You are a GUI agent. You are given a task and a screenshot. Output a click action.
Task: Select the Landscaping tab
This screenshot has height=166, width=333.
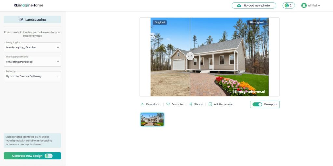click(x=32, y=20)
